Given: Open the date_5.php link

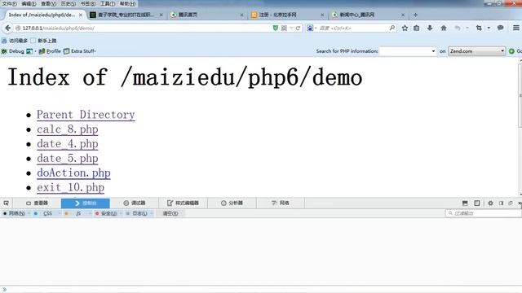Looking at the screenshot, I should pos(67,159).
